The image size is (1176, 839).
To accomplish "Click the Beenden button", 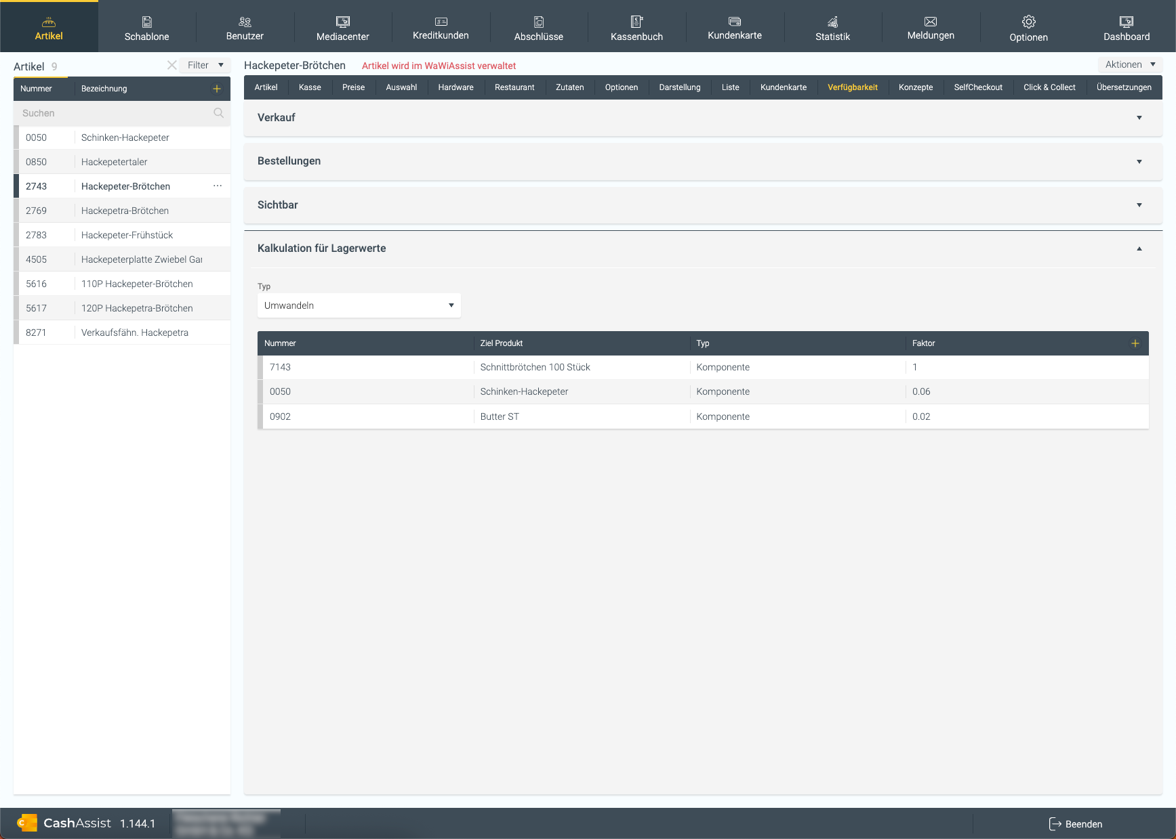I will [1075, 824].
